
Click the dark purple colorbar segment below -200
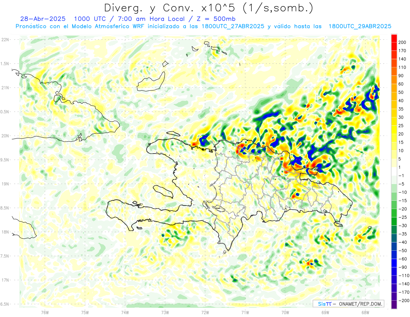click(394, 305)
